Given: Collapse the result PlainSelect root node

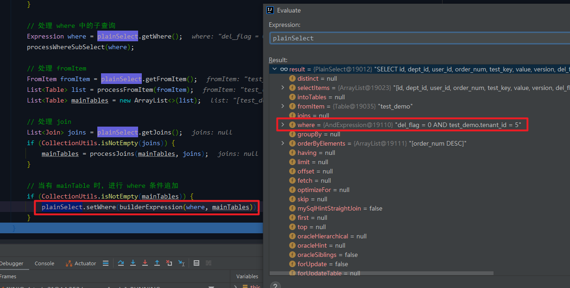Looking at the screenshot, I should (x=274, y=69).
